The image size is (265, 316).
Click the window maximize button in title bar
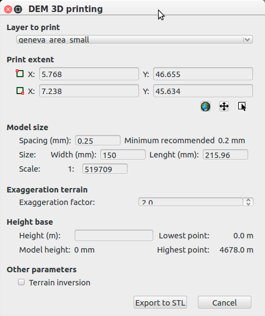click(18, 9)
